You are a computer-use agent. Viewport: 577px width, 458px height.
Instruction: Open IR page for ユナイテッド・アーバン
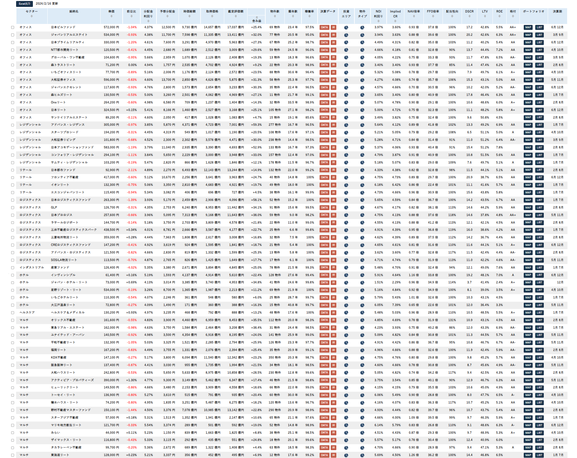tap(333, 335)
